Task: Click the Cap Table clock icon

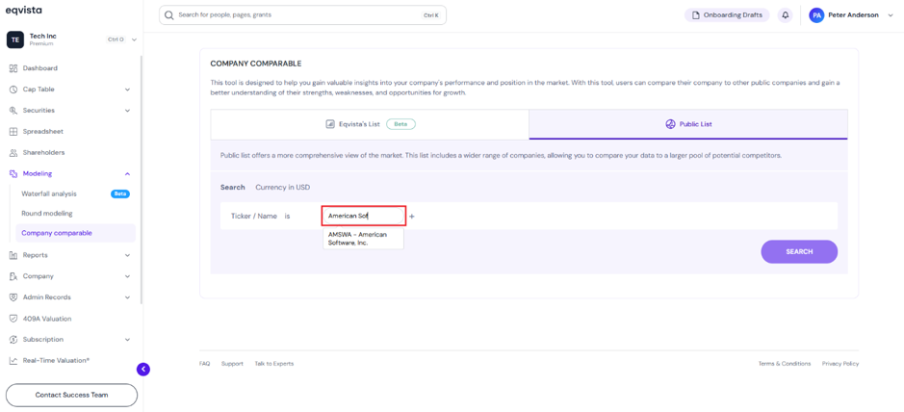Action: click(x=13, y=90)
